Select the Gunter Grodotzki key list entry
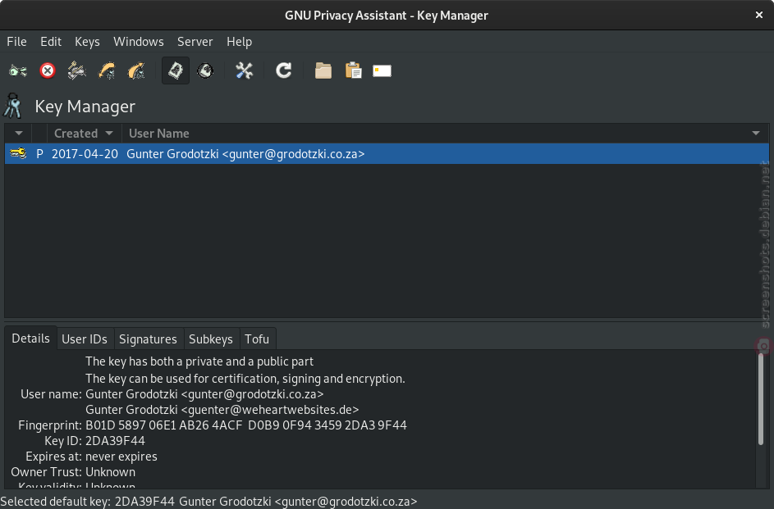 tap(387, 154)
